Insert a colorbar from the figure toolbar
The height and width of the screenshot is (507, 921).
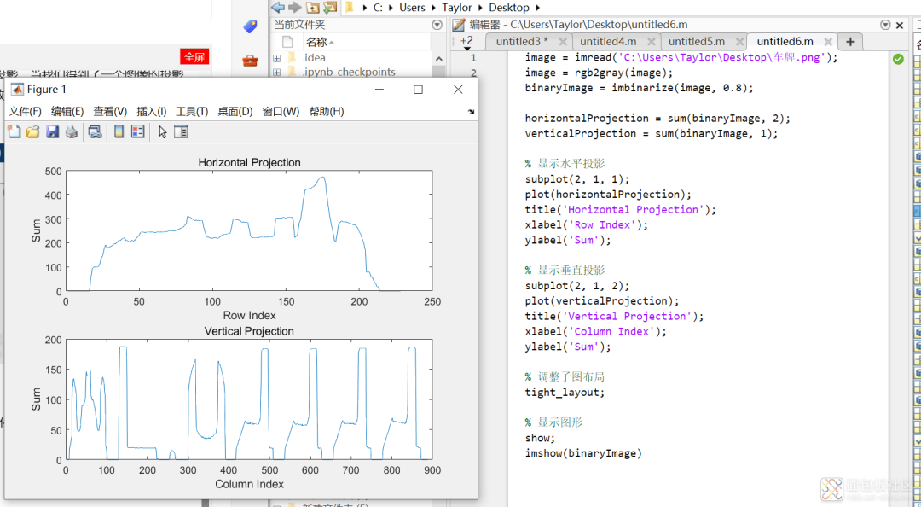coord(119,131)
